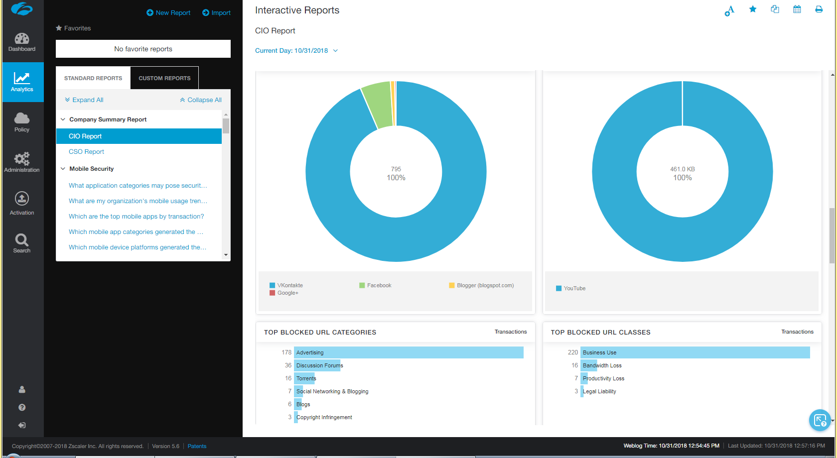Click the sign out arrow icon
The width and height of the screenshot is (837, 458).
pos(22,425)
